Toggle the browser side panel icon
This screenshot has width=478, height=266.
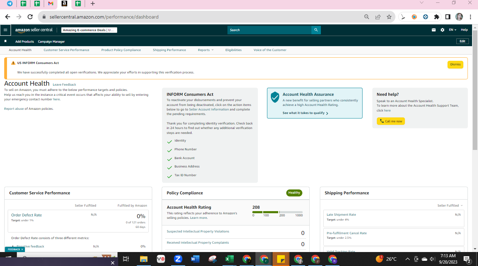tap(448, 17)
